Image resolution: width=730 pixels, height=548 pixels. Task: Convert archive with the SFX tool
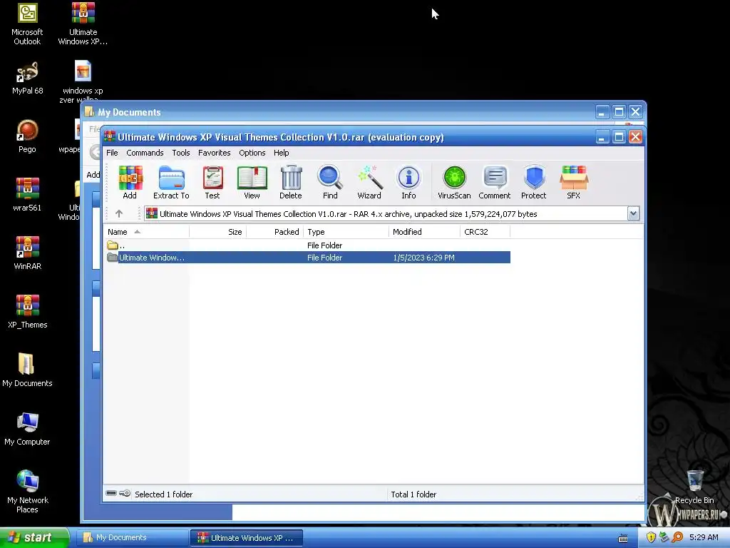pos(574,182)
